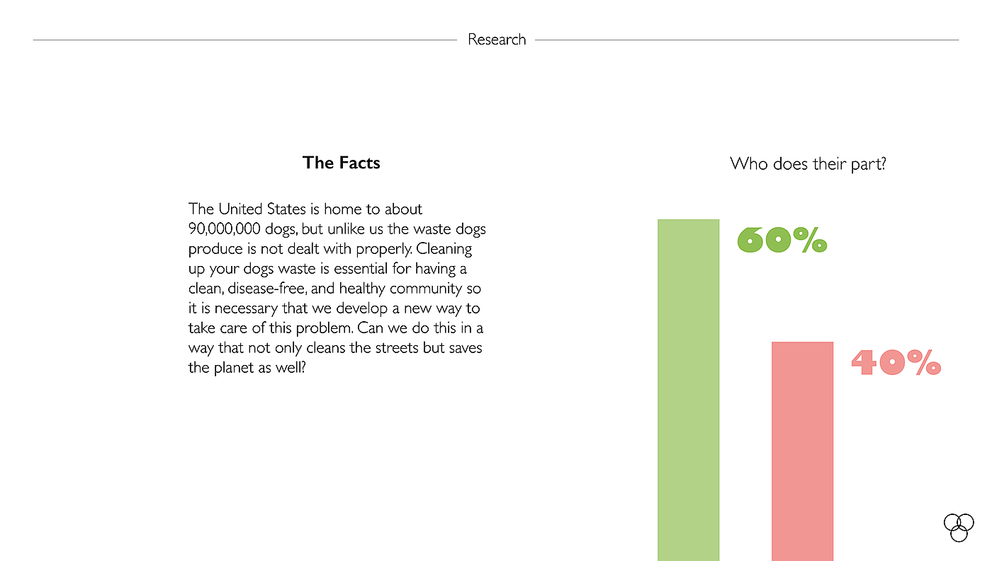Click the word "Cleaning" in the paragraph
The image size is (992, 561).
(445, 249)
